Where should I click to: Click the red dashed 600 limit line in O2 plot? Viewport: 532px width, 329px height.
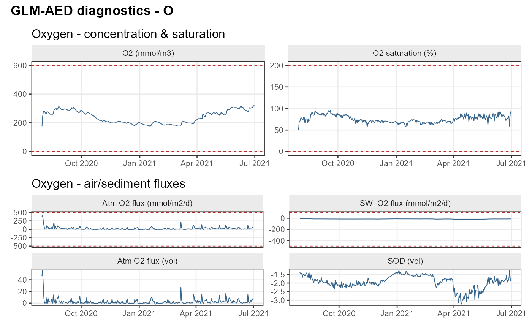148,65
